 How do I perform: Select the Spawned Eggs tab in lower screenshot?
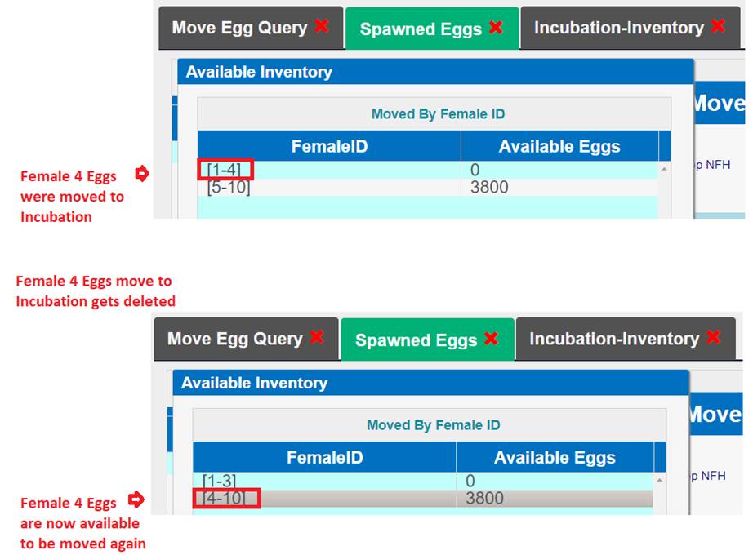coord(416,340)
